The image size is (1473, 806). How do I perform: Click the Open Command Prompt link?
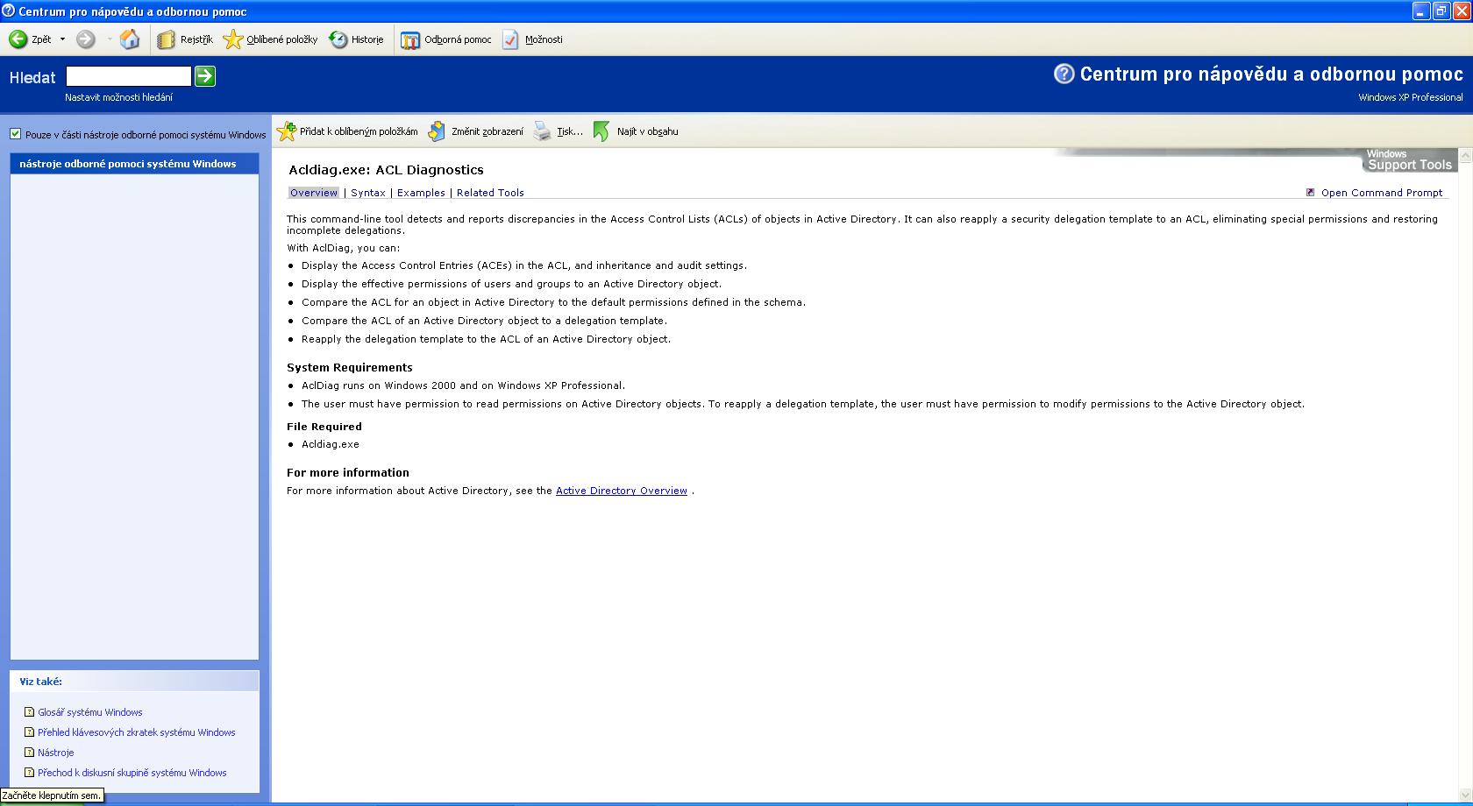tap(1382, 193)
